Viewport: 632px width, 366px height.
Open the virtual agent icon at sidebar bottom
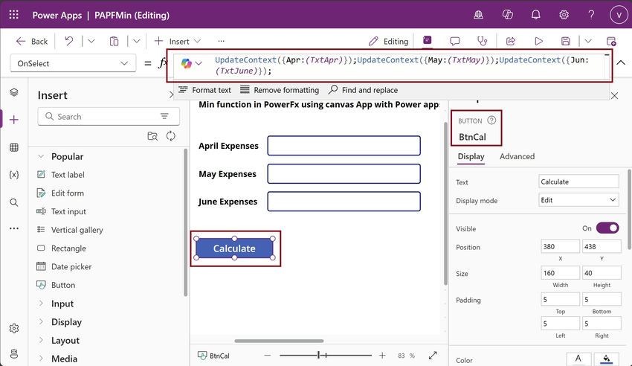[x=14, y=354]
